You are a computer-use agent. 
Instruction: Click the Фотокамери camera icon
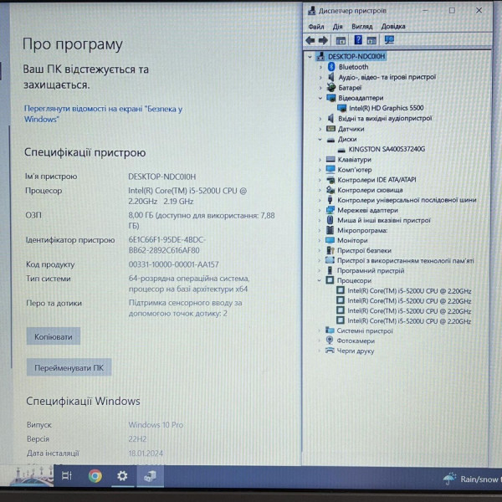click(330, 341)
